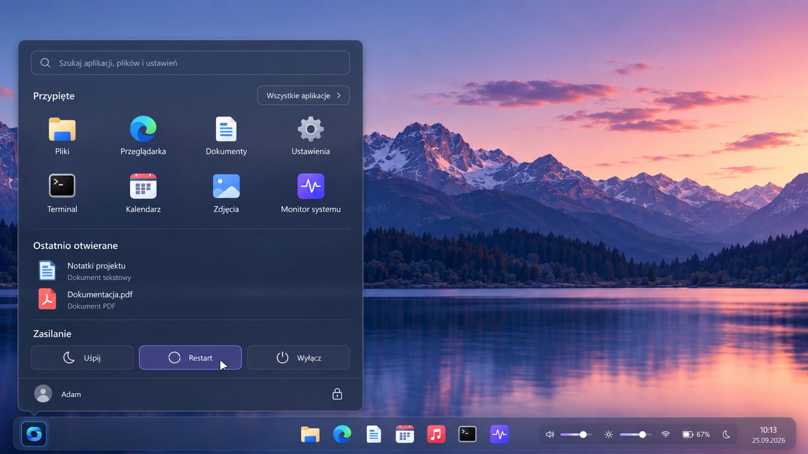Image resolution: width=808 pixels, height=454 pixels.
Task: Open the Pliki app in pinned apps
Action: point(62,136)
